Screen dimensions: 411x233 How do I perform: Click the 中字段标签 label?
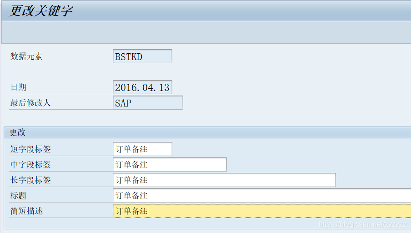pyautogui.click(x=30, y=165)
